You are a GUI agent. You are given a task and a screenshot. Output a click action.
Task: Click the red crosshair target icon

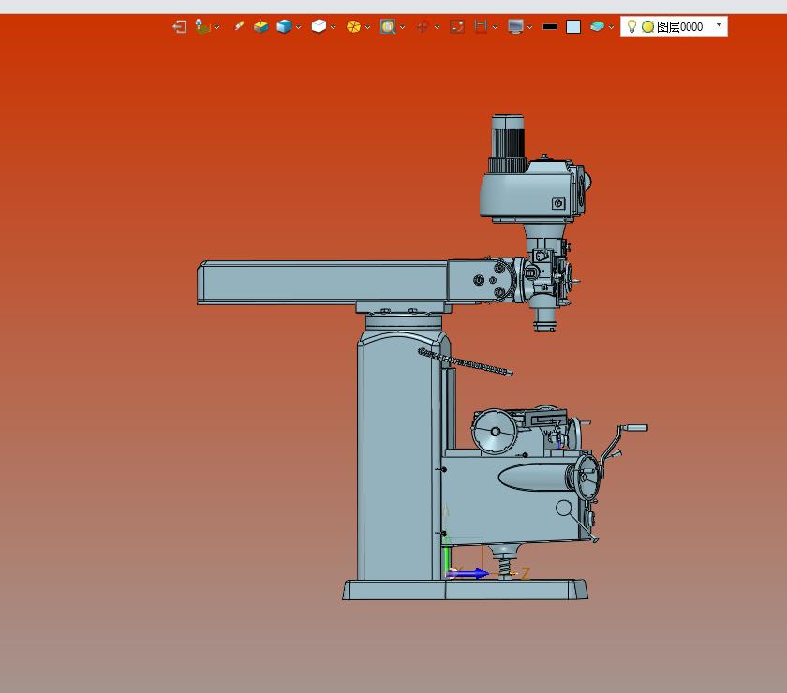click(423, 26)
